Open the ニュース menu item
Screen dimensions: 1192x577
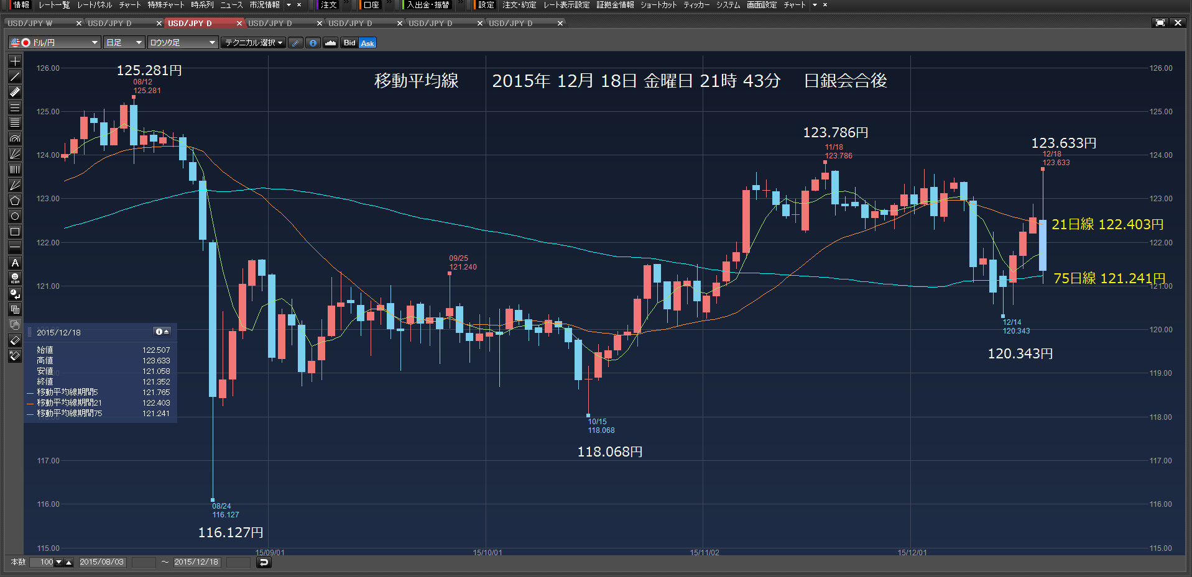pyautogui.click(x=231, y=5)
